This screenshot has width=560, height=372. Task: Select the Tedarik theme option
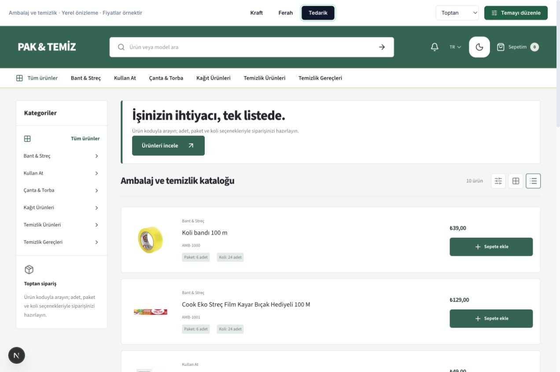[x=318, y=13]
